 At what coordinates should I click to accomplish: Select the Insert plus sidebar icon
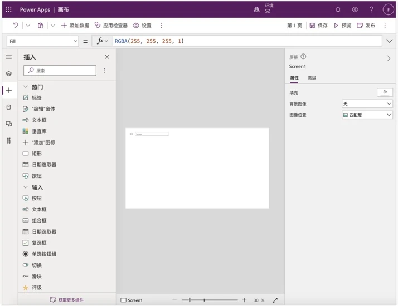point(9,91)
